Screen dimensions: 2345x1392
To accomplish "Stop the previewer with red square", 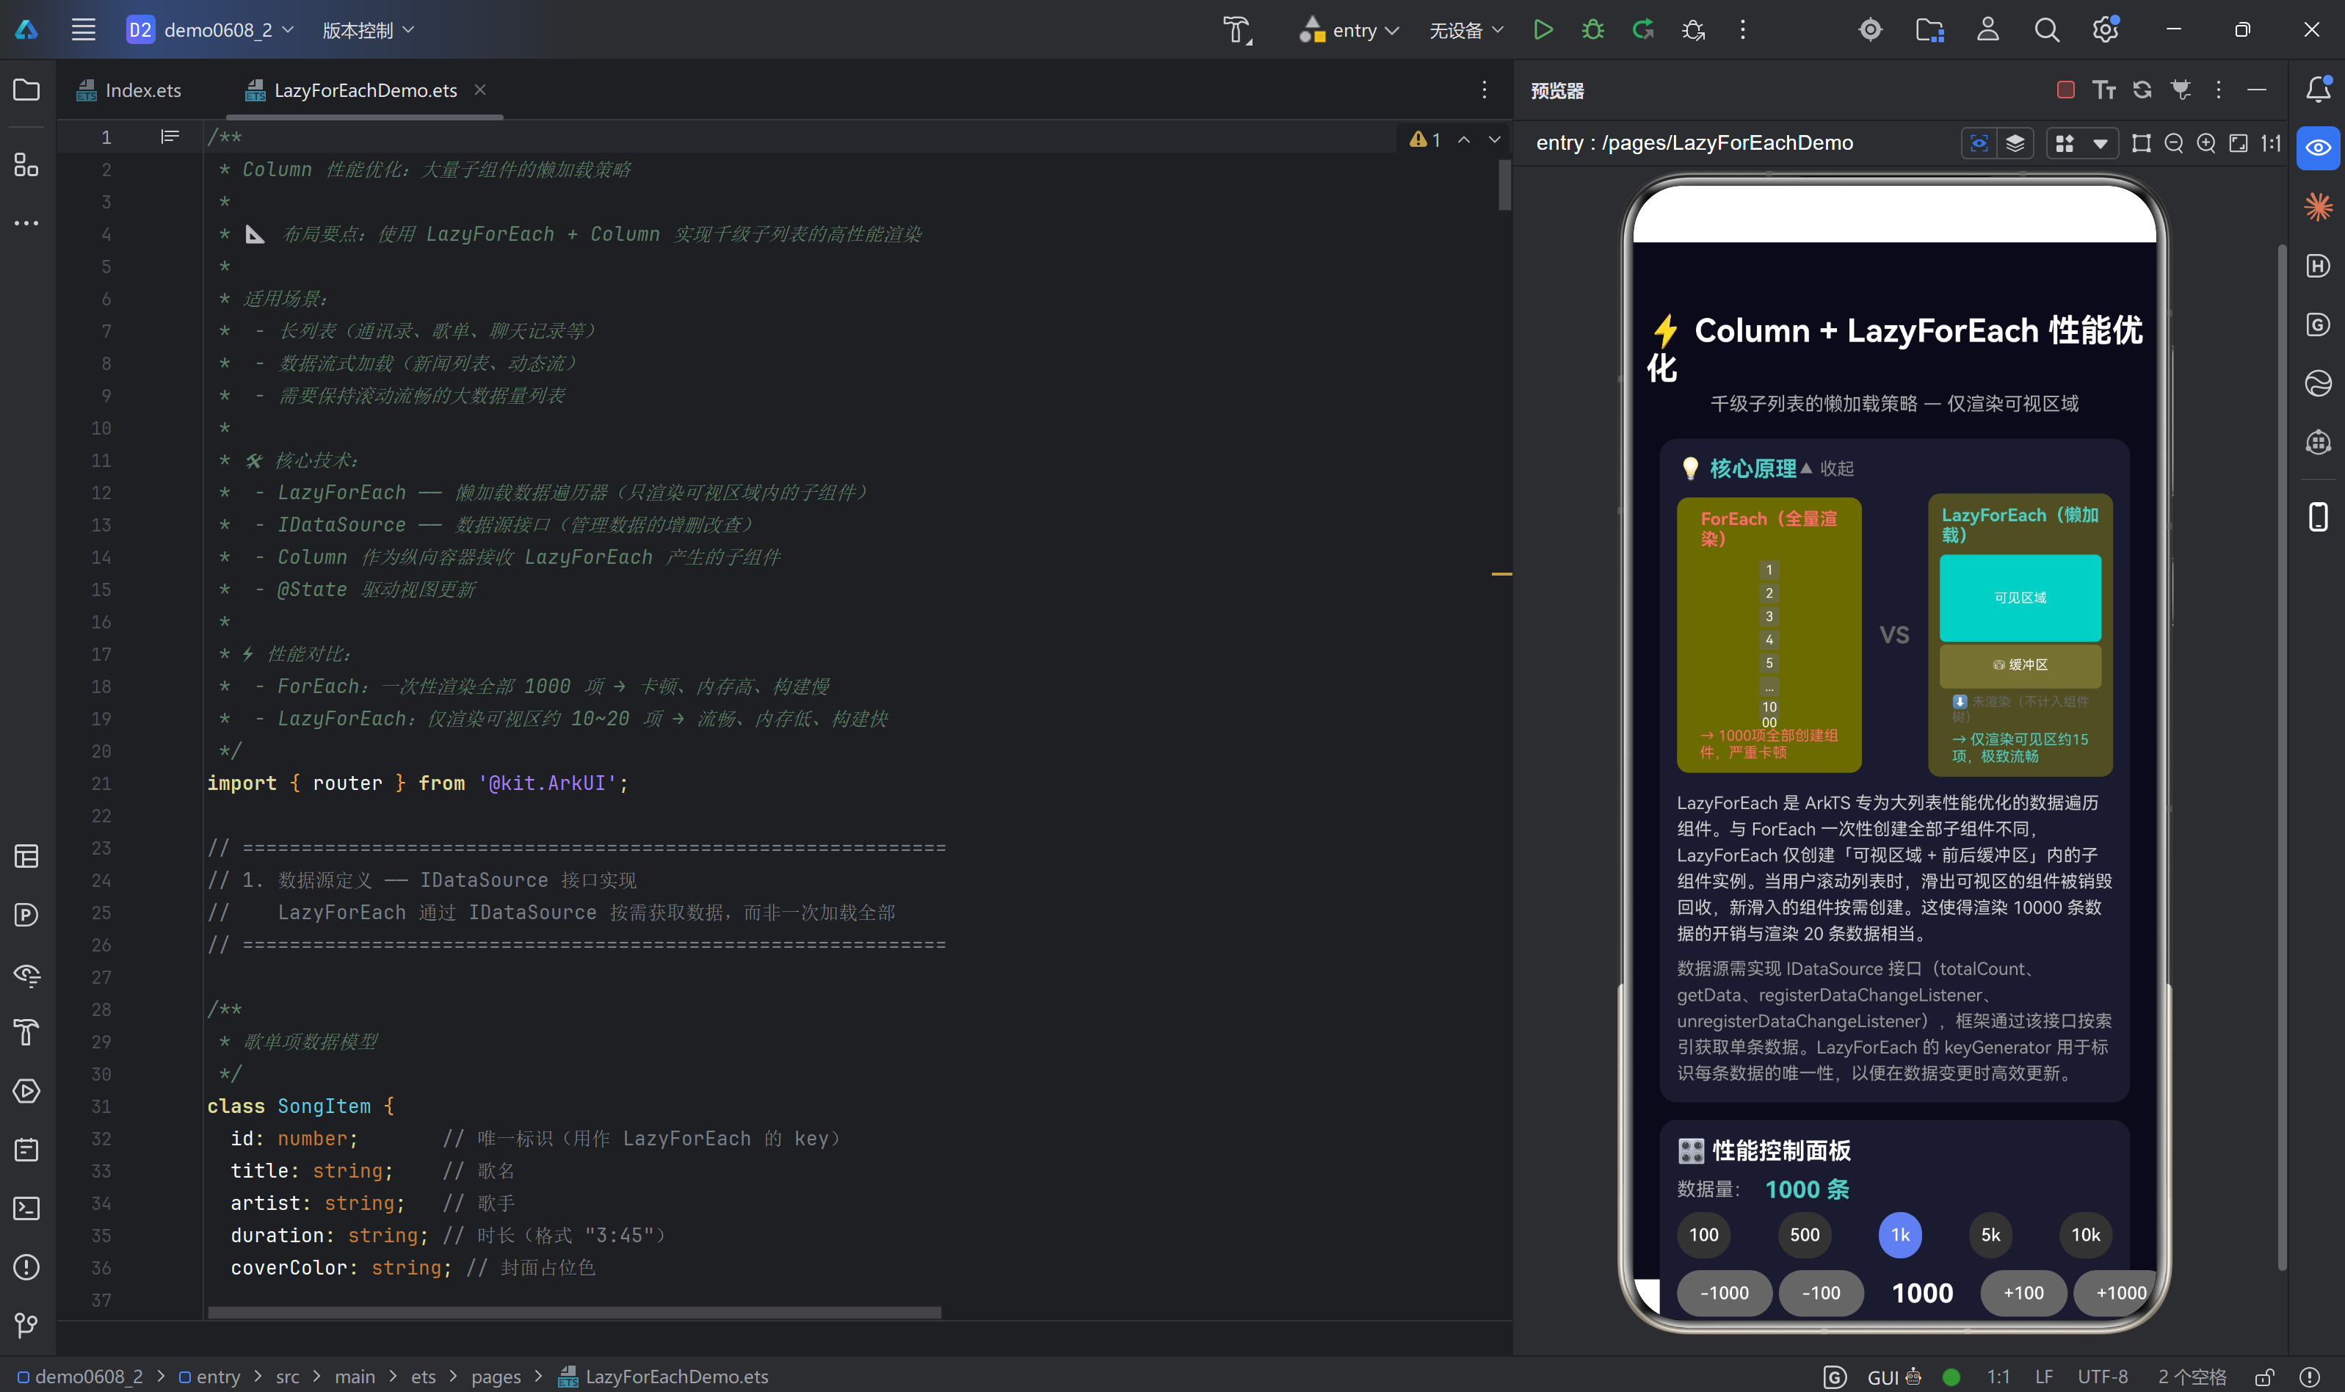I will tap(2065, 90).
